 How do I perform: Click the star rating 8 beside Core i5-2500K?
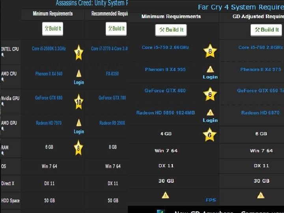pyautogui.click(x=78, y=53)
